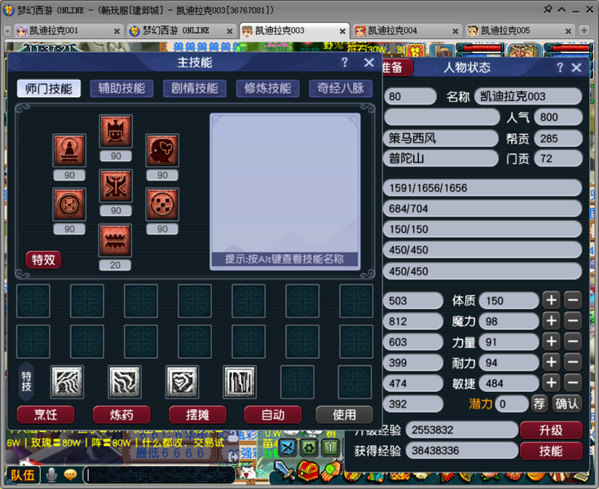Select the pagoda skill icon with level 90
Viewport: 599px width, 489px height.
click(69, 151)
